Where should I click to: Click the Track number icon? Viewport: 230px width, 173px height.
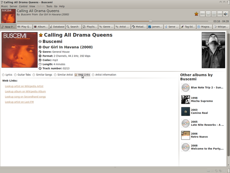click(40, 68)
